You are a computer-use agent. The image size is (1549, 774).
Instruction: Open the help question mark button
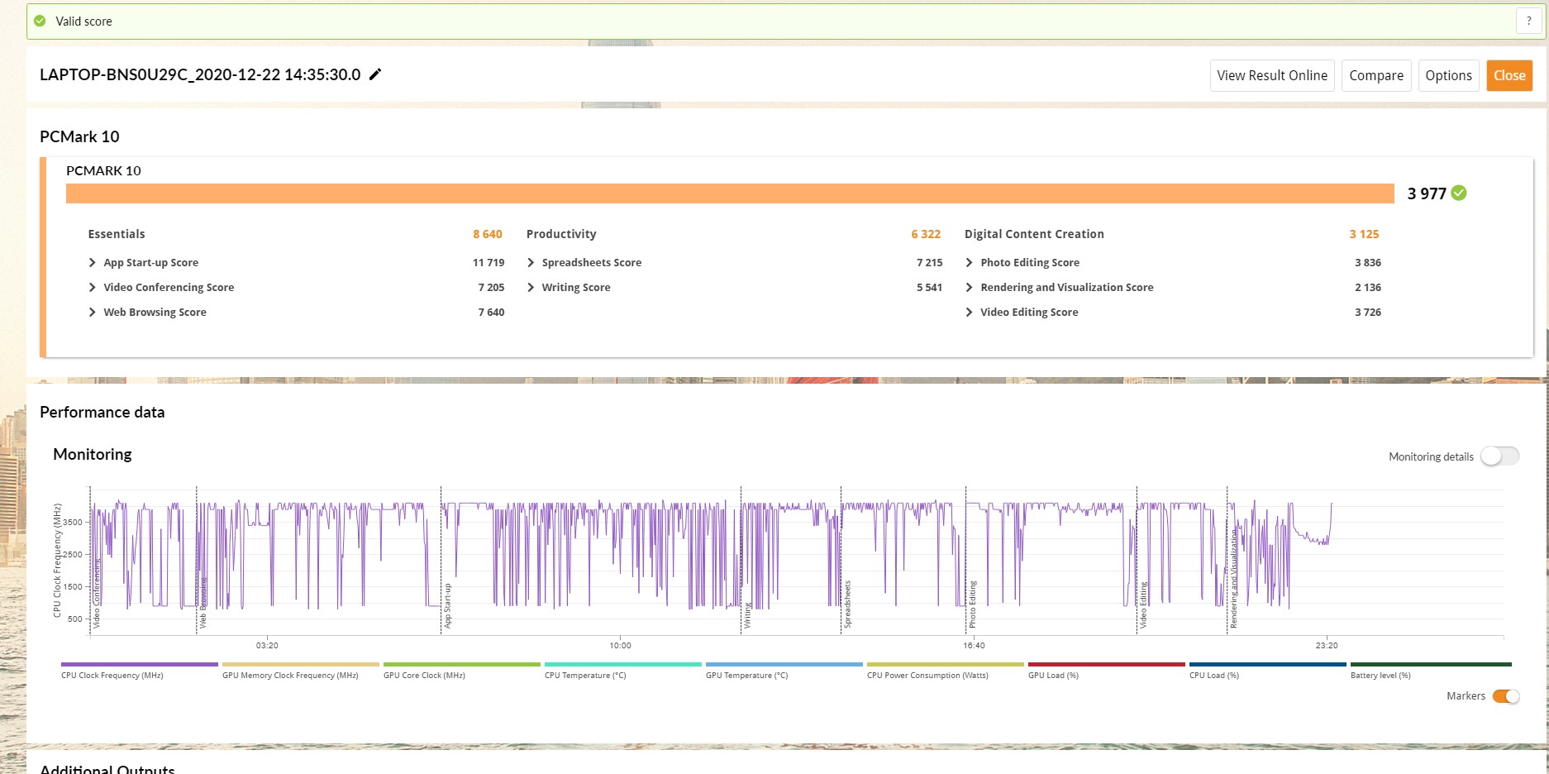click(x=1528, y=21)
